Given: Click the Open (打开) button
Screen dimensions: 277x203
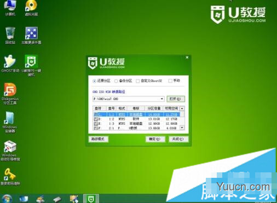Looking at the screenshot, I should pyautogui.click(x=176, y=99).
